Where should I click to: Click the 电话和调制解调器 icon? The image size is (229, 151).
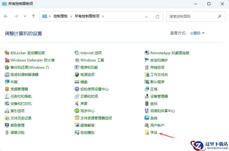[7, 74]
